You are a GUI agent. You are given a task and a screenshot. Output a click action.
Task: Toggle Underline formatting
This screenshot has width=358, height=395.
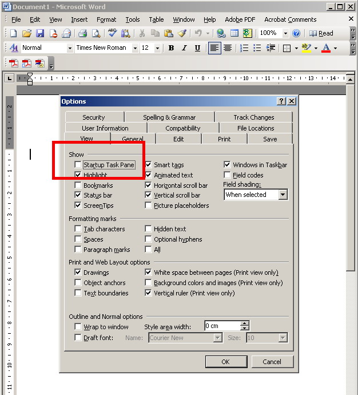[x=197, y=48]
